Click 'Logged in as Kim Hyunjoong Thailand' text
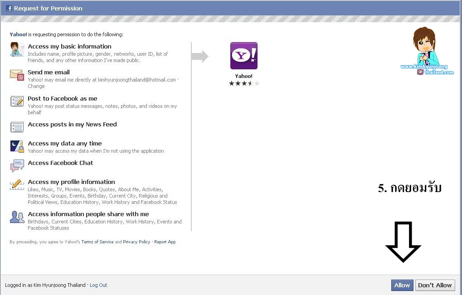The image size is (462, 295). coord(45,285)
